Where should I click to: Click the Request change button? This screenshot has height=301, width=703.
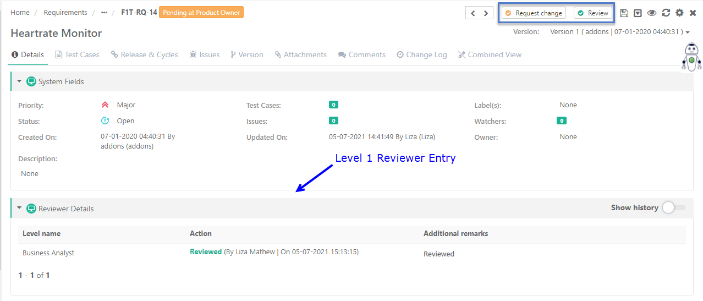[534, 13]
